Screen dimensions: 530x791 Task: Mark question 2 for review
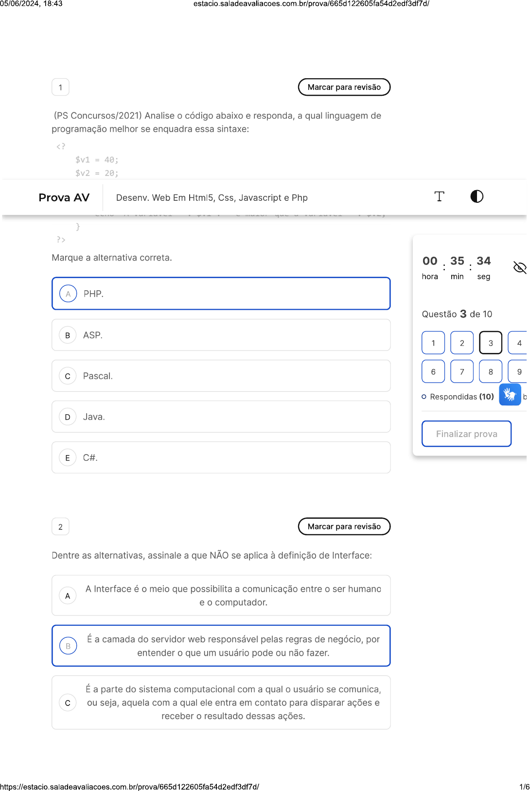click(x=344, y=527)
